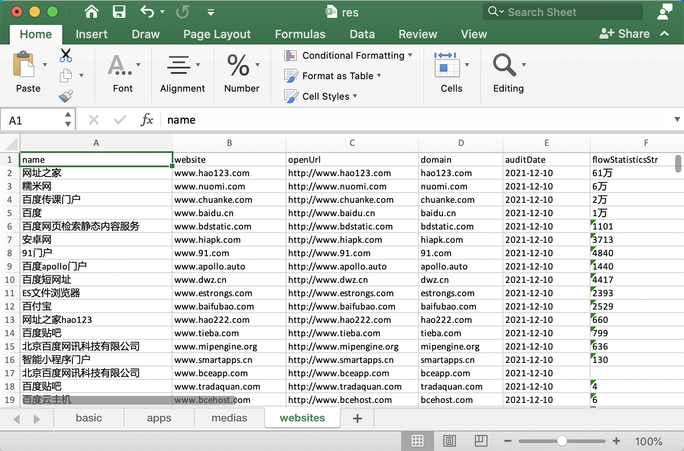
Task: Click the zoom slider handle
Action: tap(562, 441)
